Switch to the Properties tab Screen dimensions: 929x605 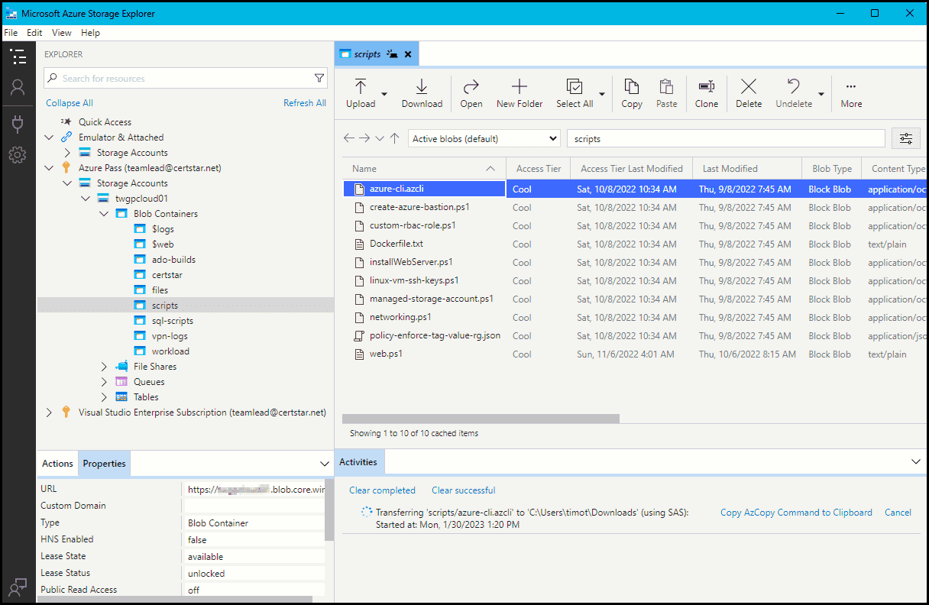tap(104, 463)
